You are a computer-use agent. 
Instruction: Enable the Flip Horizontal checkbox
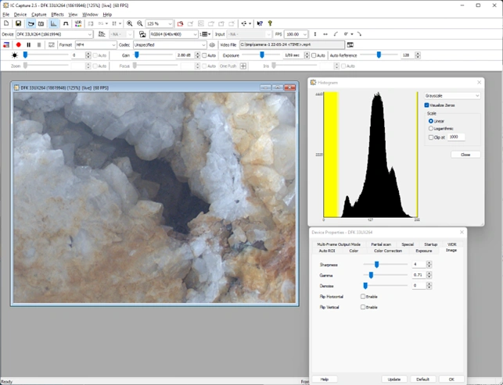(x=363, y=297)
